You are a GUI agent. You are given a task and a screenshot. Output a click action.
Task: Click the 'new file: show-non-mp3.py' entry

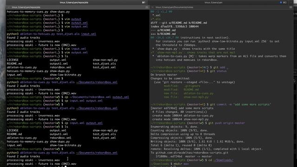pyautogui.click(x=186, y=97)
